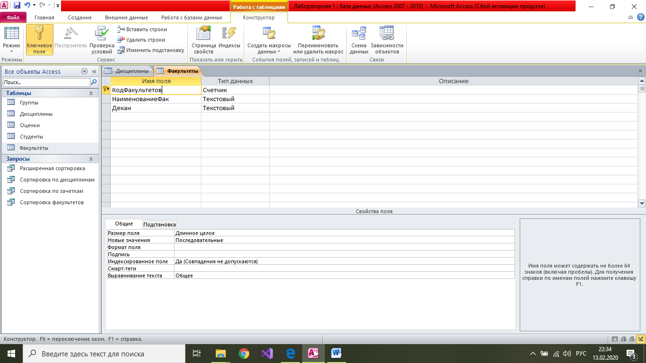Open the Quick Access Toolbar customize dropdown
This screenshot has height=363, width=646.
[57, 6]
